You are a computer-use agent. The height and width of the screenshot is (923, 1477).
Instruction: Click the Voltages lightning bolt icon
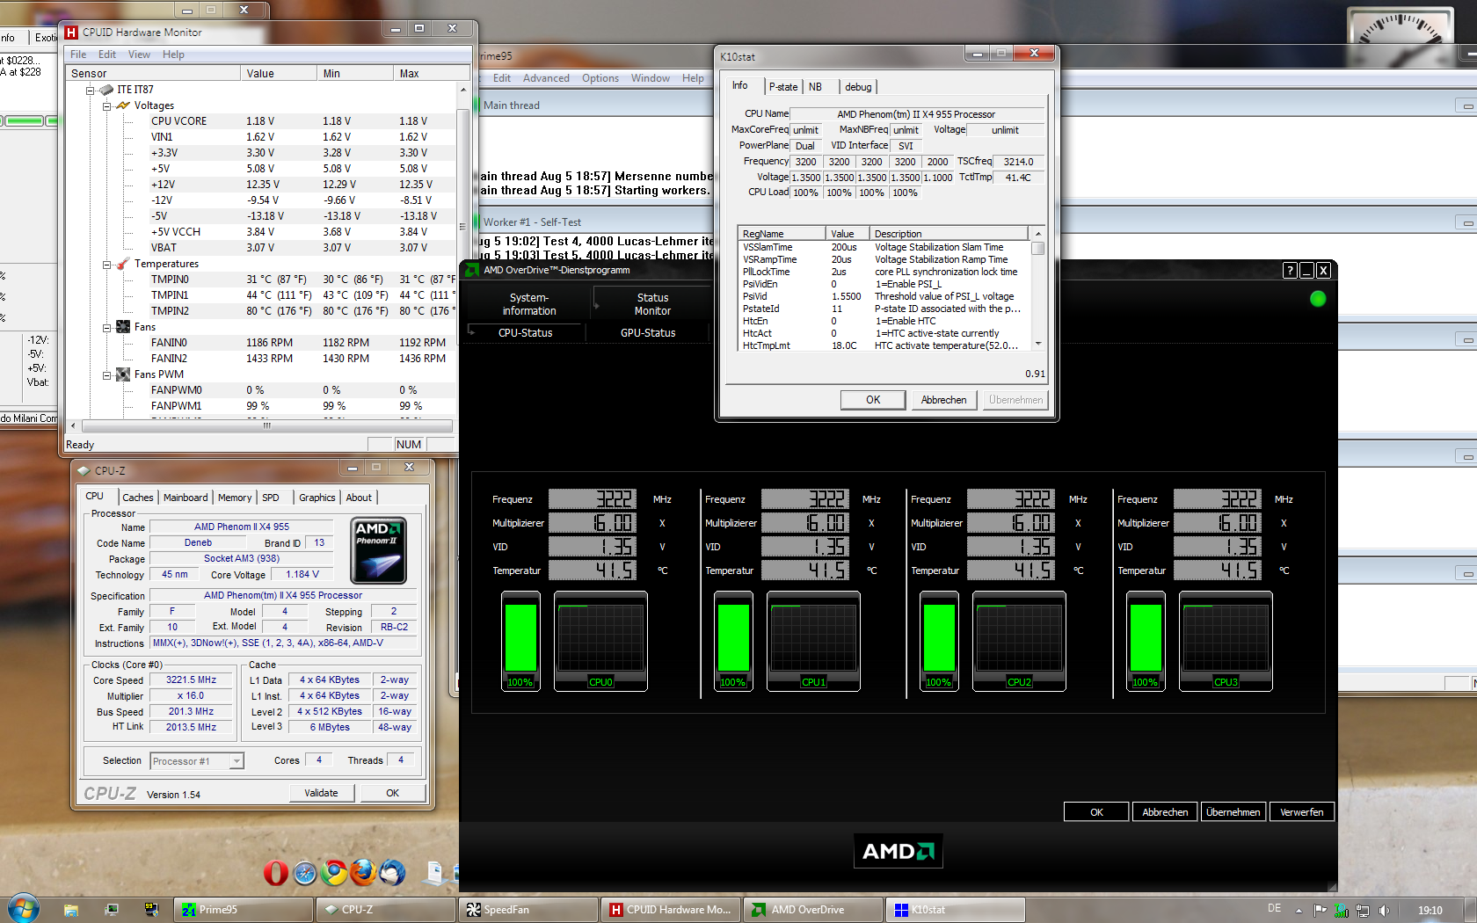click(x=123, y=105)
